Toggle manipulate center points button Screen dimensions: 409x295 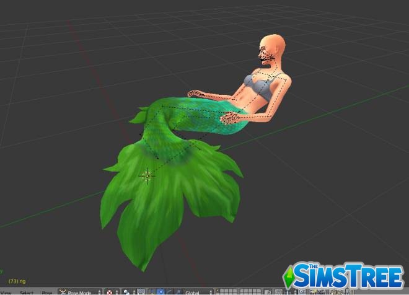point(141,292)
